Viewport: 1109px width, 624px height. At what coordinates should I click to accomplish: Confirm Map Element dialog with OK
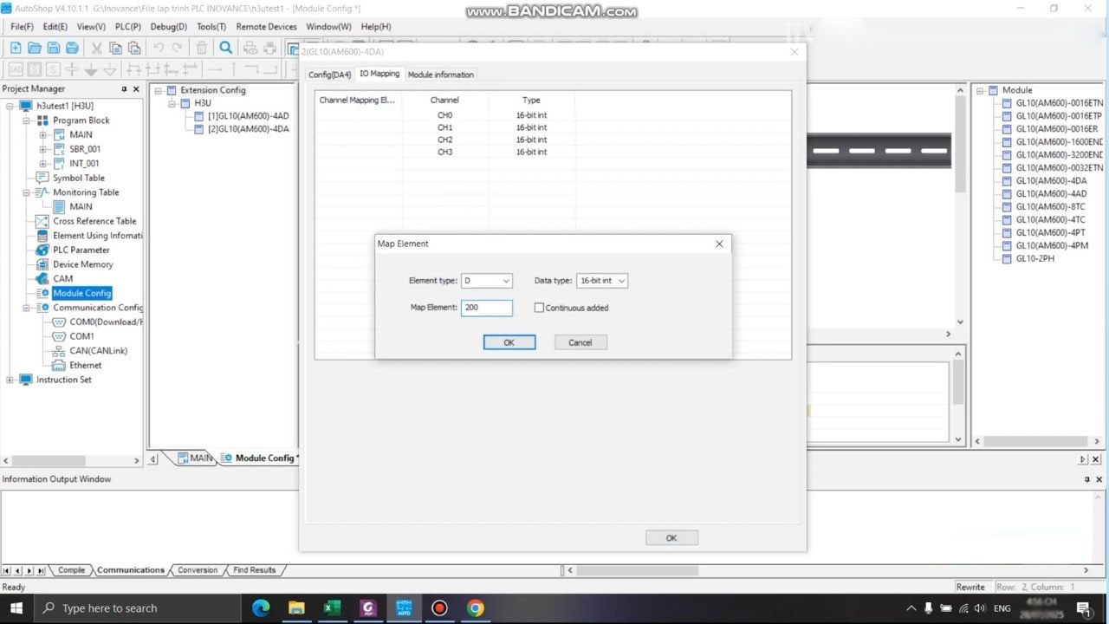[509, 342]
